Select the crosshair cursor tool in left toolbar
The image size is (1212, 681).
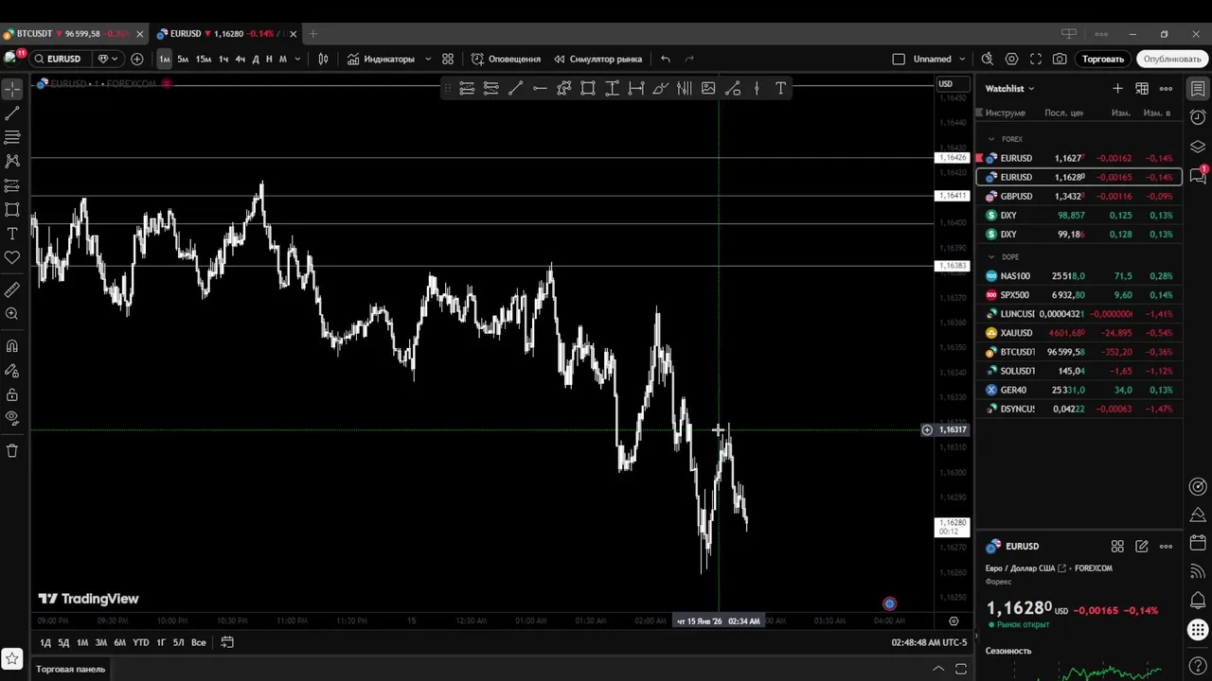12,89
